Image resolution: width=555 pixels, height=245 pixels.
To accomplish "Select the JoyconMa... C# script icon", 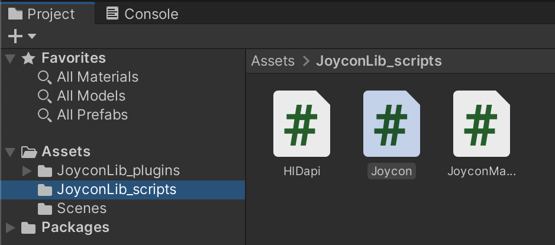I will pyautogui.click(x=482, y=124).
